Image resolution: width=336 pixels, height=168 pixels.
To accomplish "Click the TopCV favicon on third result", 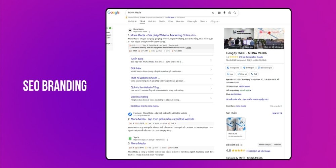I will point(130,138).
